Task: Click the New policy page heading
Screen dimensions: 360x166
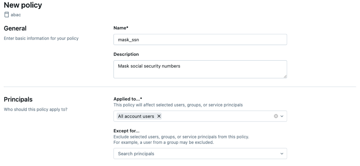Action: click(x=23, y=5)
